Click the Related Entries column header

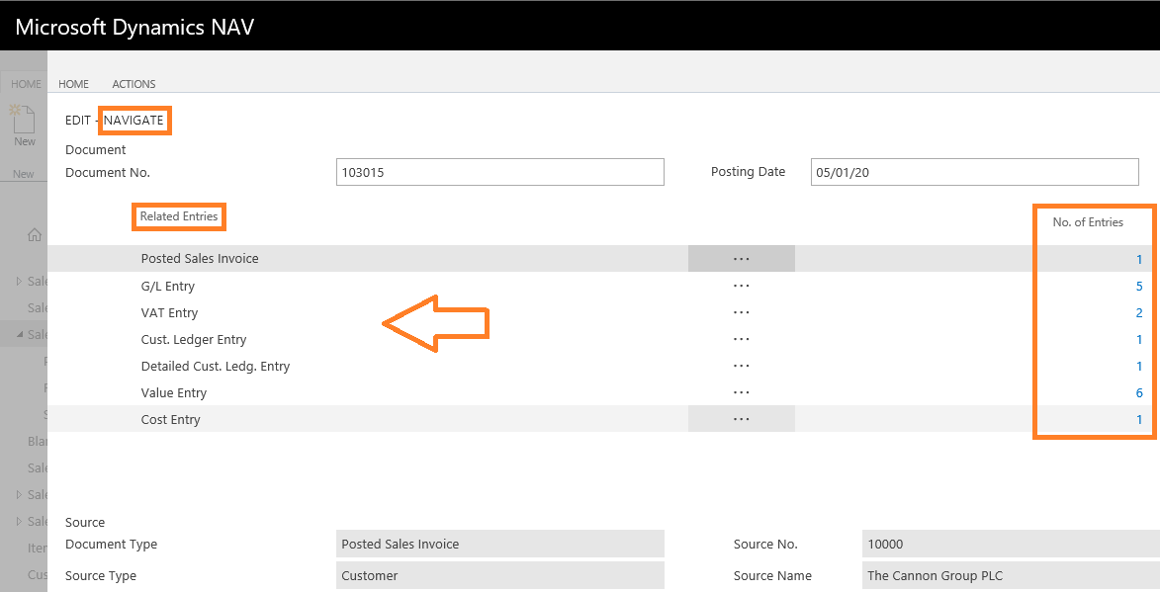(179, 216)
